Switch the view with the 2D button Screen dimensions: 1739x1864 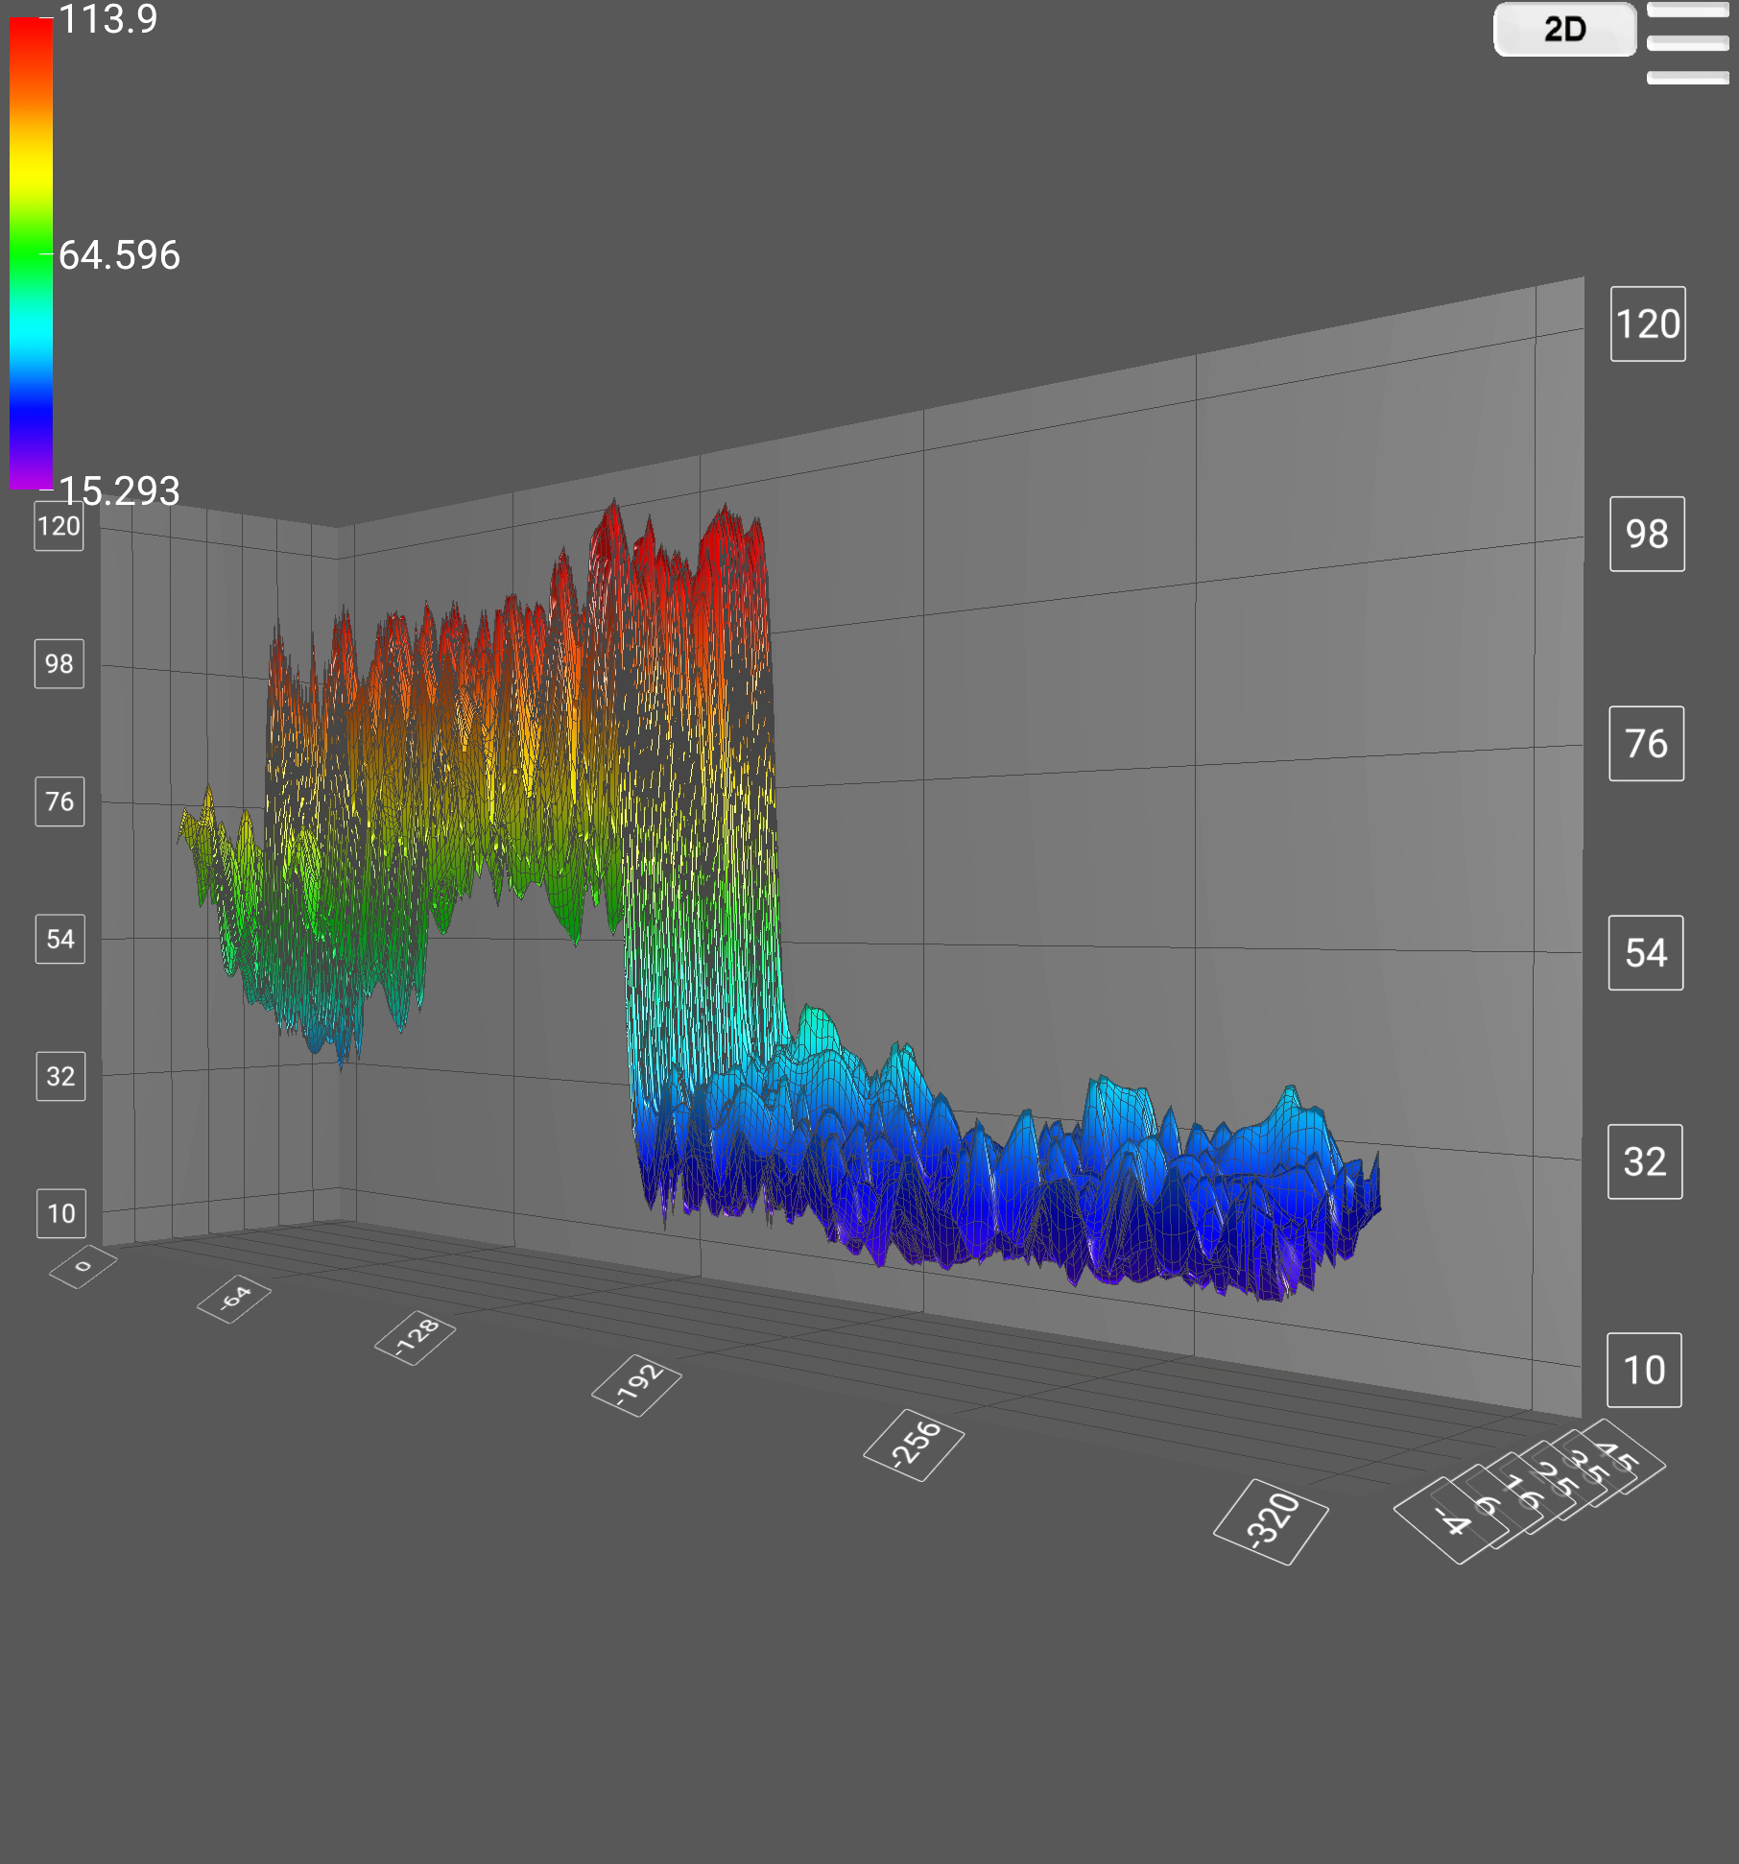pos(1564,30)
